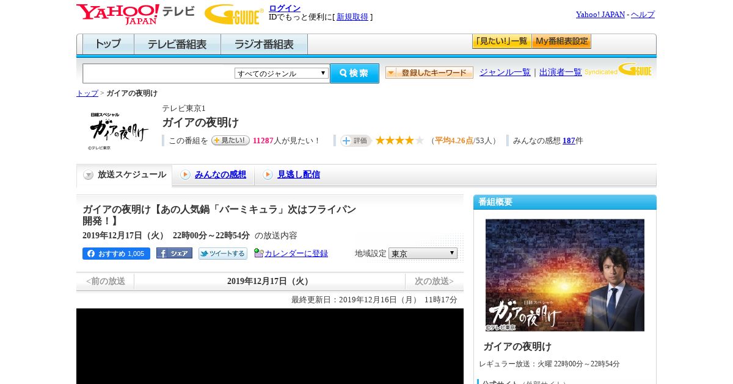Expand the 登録したキーワード dropdown
Viewport: 733px width, 384px height.
[429, 73]
